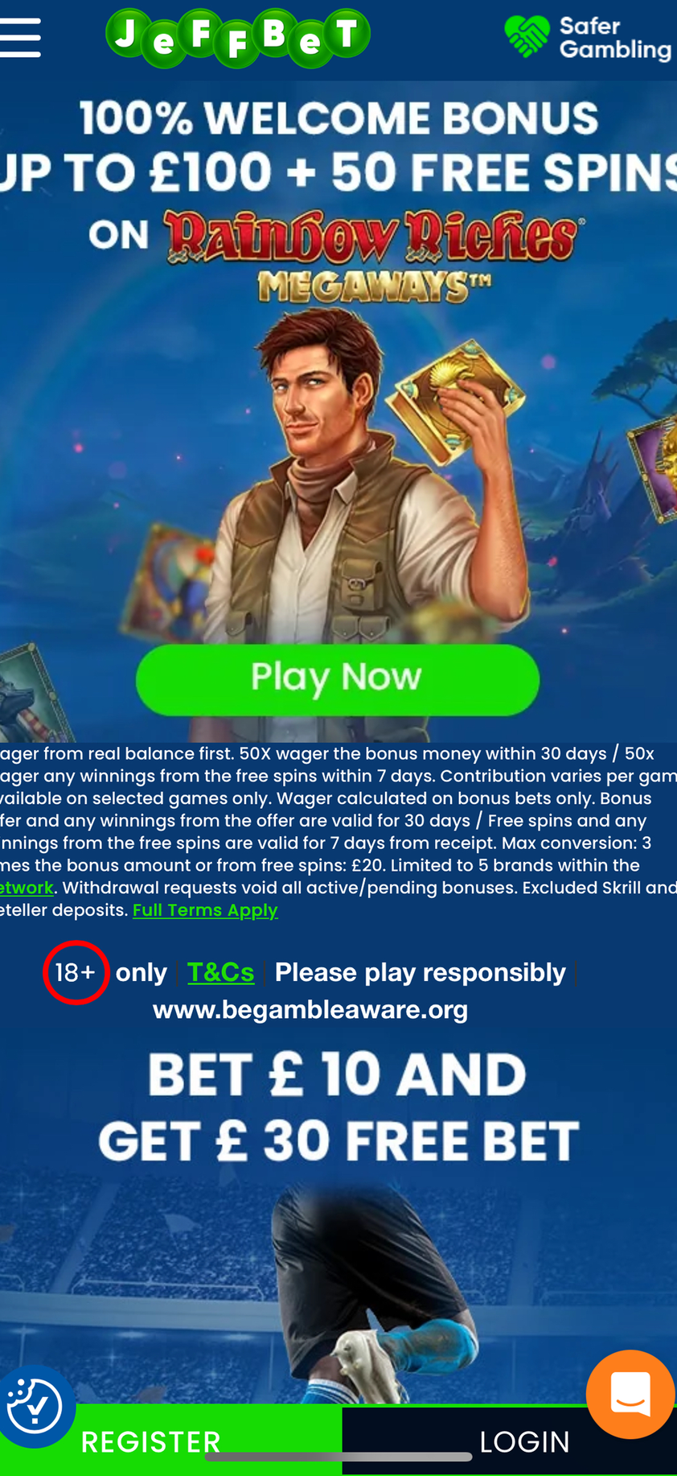677x1476 pixels.
Task: Open the T&Cs link
Action: point(220,972)
